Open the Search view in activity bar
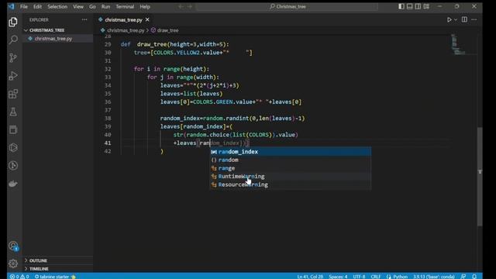The height and width of the screenshot is (279, 496). pos(13,40)
